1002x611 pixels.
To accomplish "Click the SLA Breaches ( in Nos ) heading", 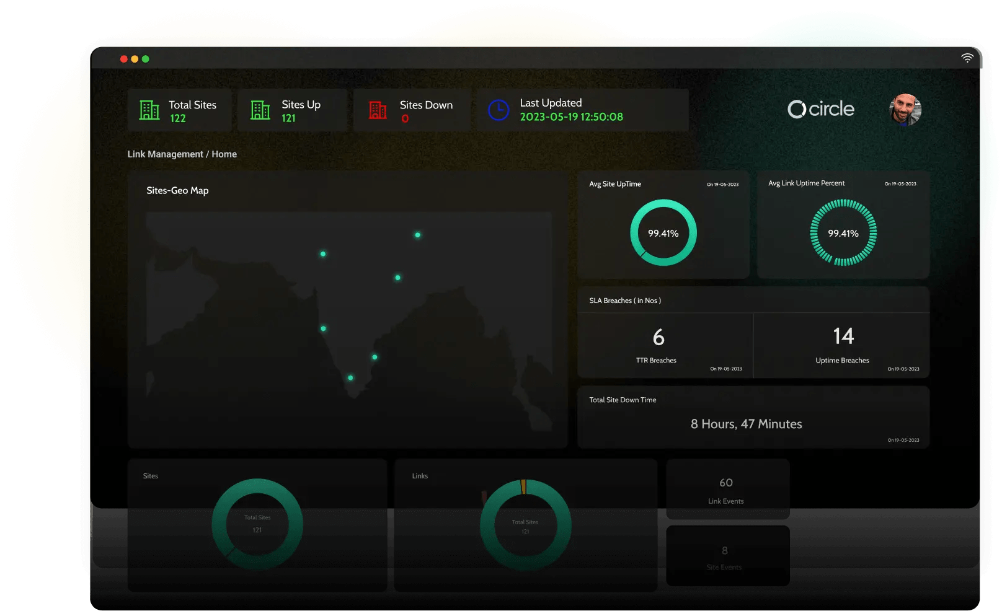I will 625,301.
